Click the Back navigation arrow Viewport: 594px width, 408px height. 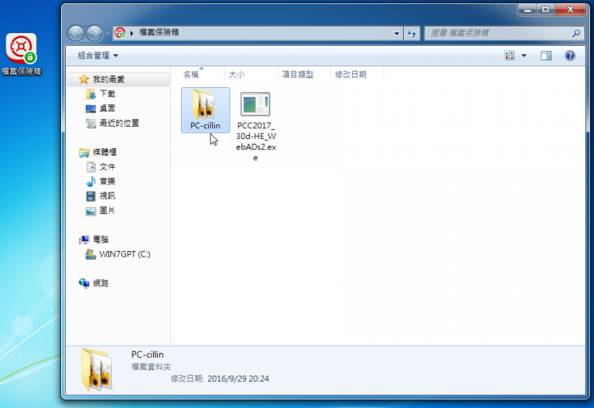tap(76, 33)
